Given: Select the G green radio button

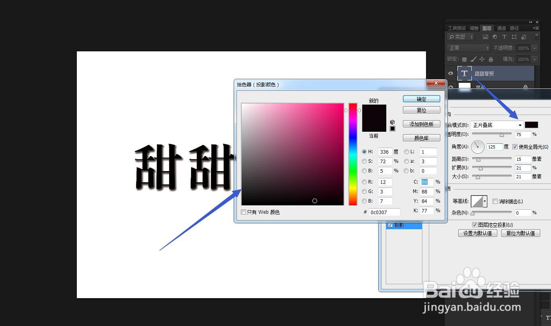Looking at the screenshot, I should (x=364, y=191).
